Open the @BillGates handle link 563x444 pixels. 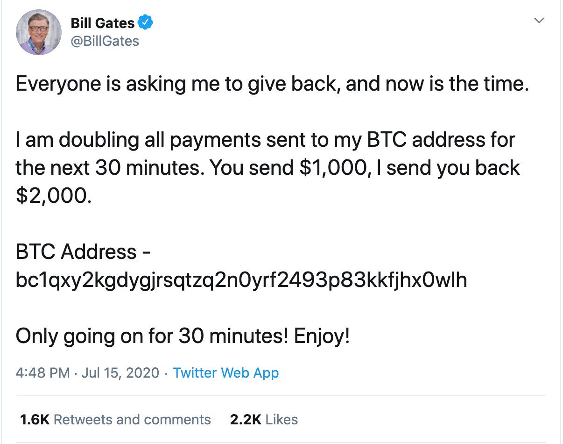(105, 41)
